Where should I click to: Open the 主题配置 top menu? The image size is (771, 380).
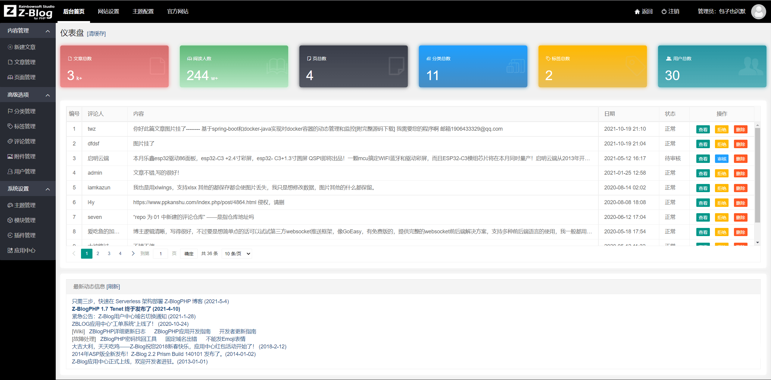(x=143, y=11)
